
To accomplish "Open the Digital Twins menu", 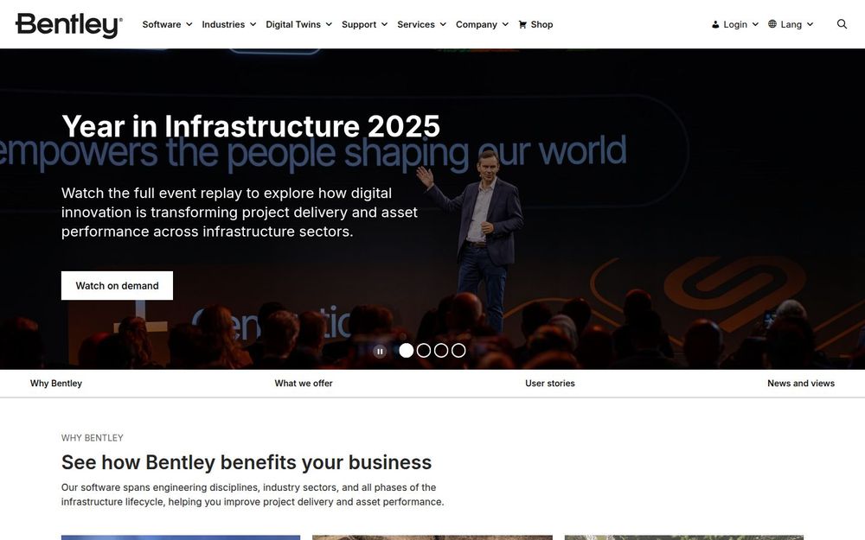I will coord(293,24).
